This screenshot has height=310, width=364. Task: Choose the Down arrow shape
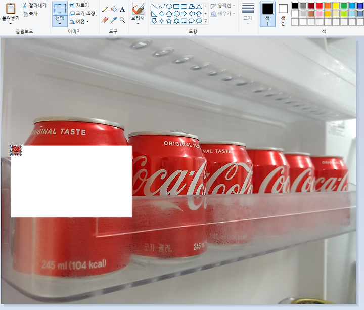click(x=154, y=21)
